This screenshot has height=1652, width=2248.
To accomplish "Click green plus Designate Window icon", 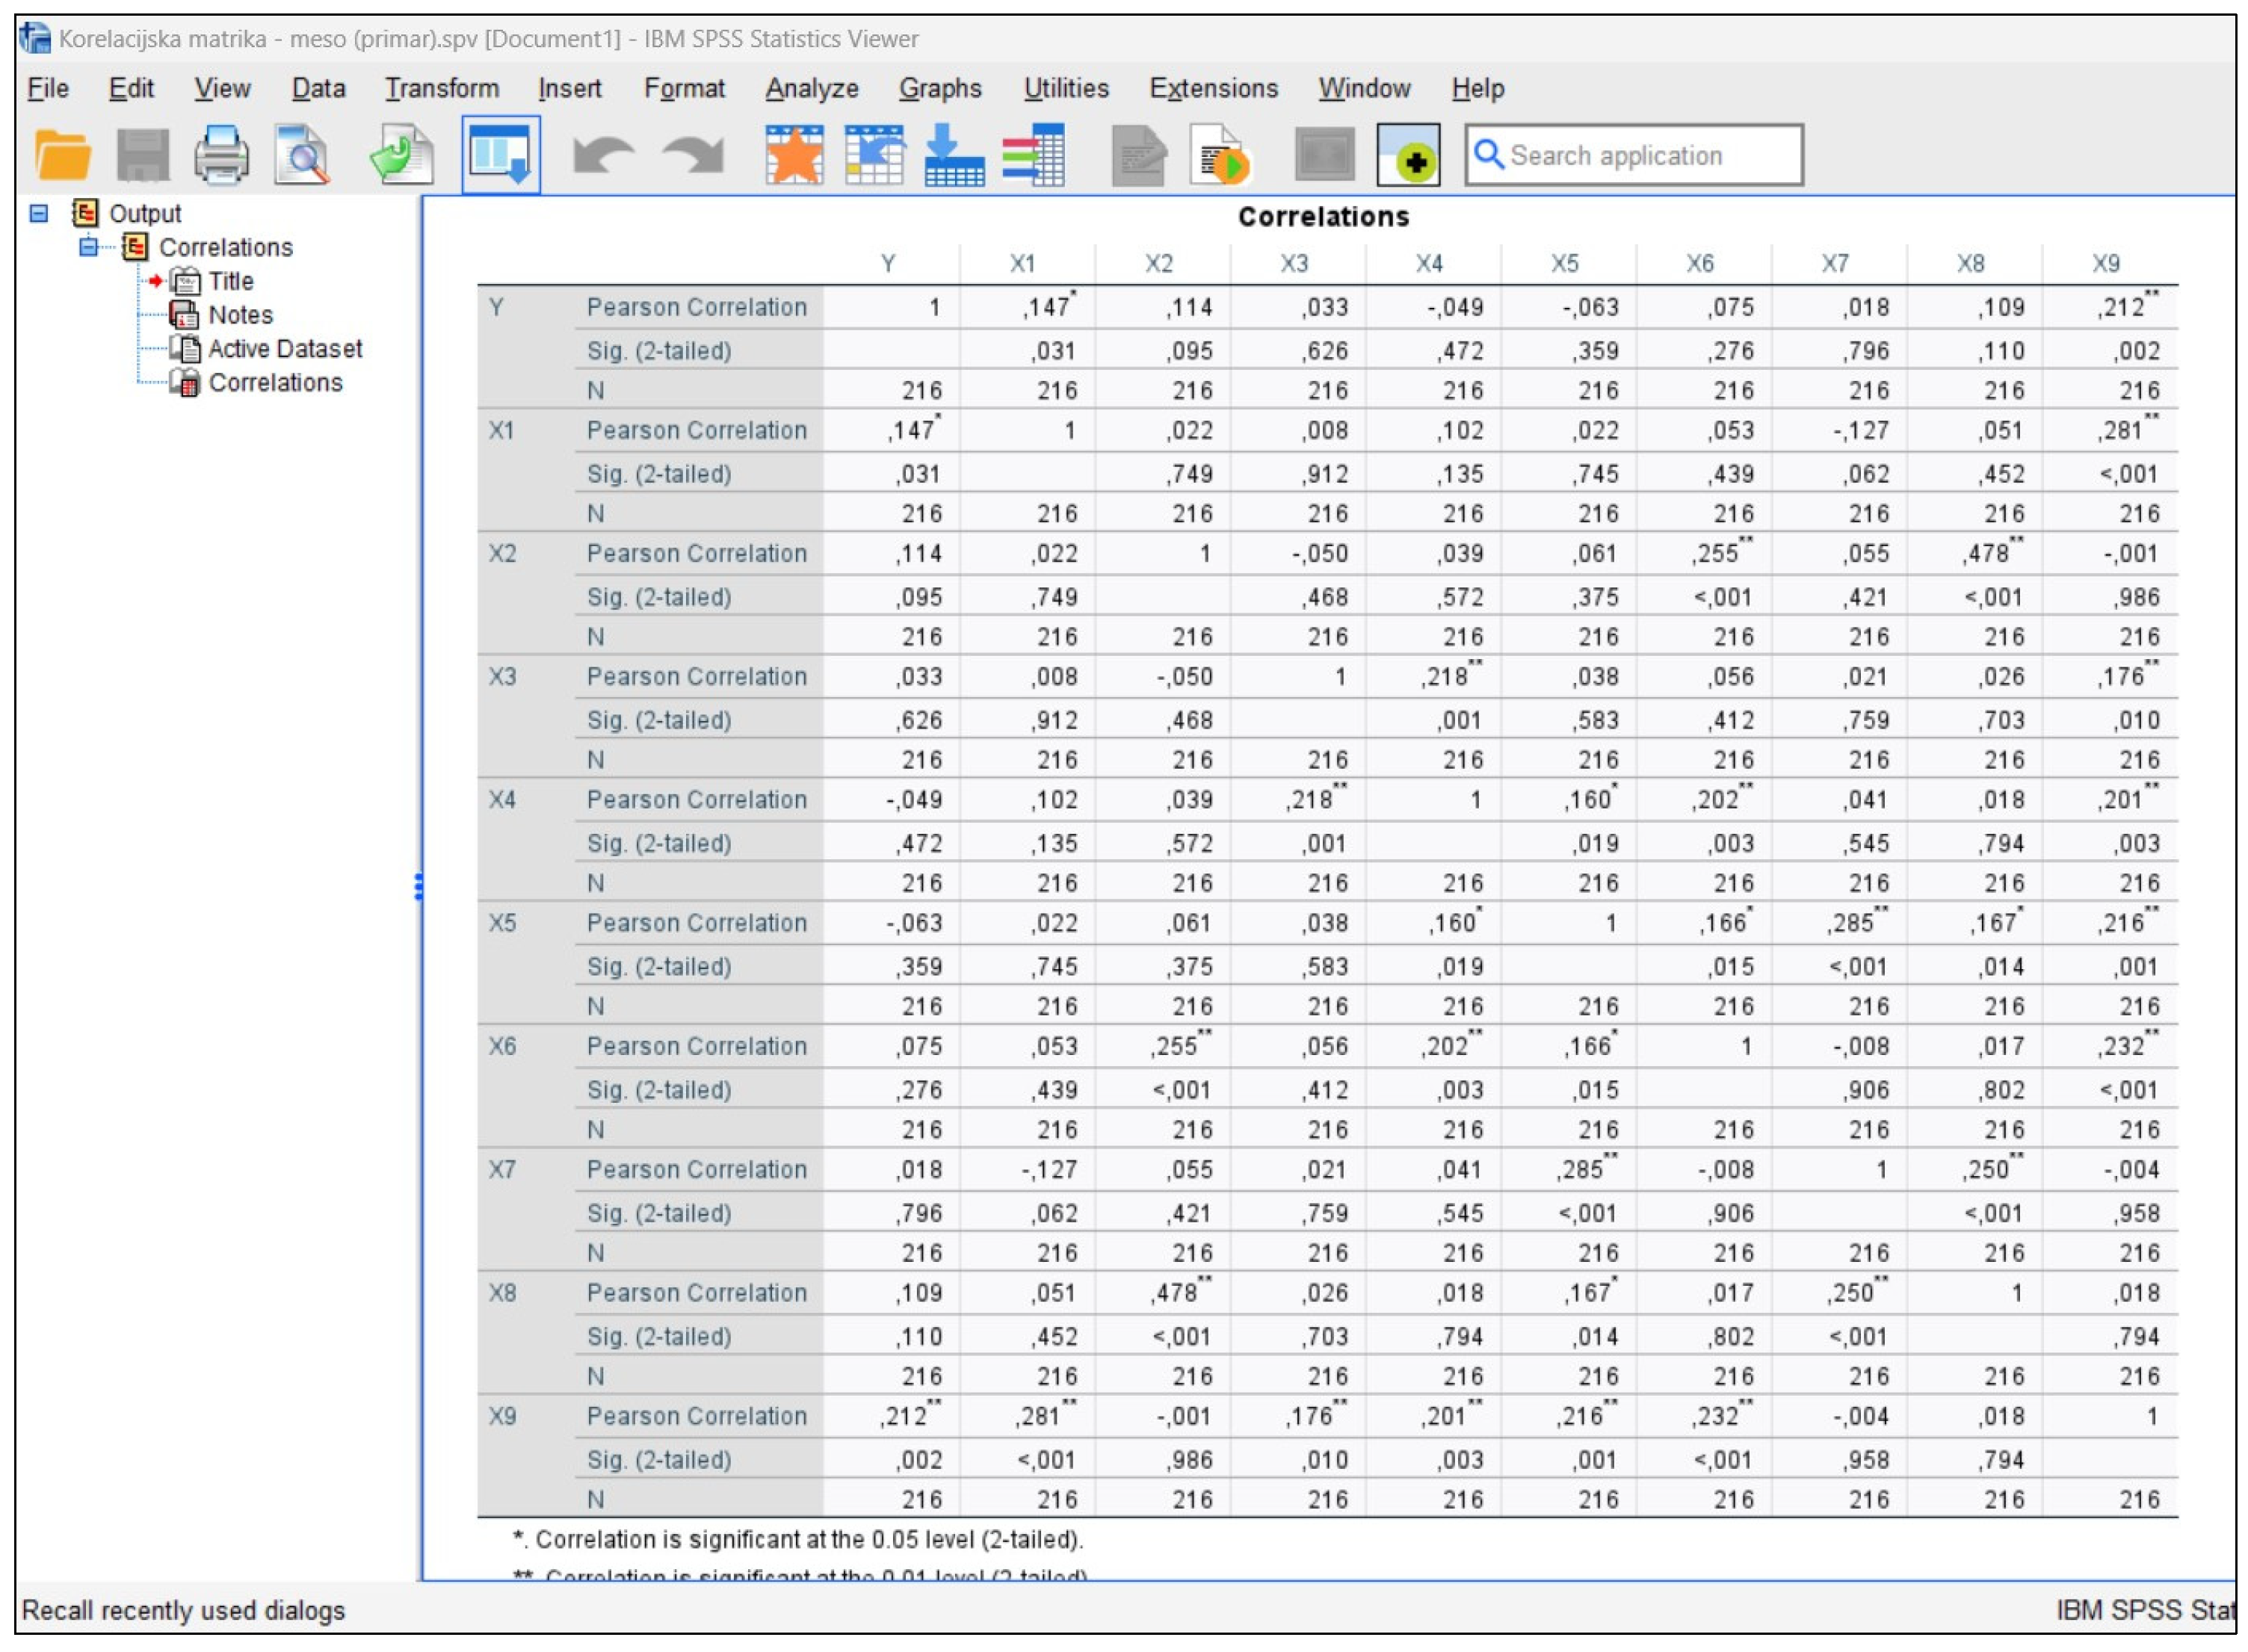I will (1408, 155).
